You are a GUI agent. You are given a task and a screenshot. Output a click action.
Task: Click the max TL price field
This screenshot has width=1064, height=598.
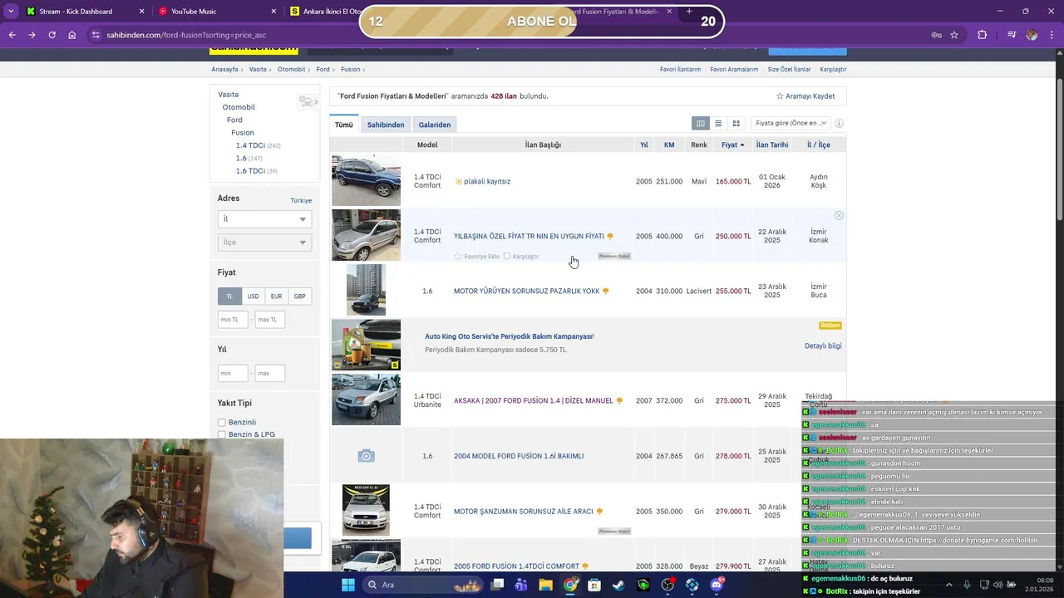click(269, 320)
